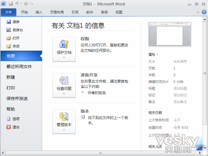Click 添加标记 to add tags
The height and width of the screenshot is (156, 208).
pyautogui.click(x=180, y=95)
